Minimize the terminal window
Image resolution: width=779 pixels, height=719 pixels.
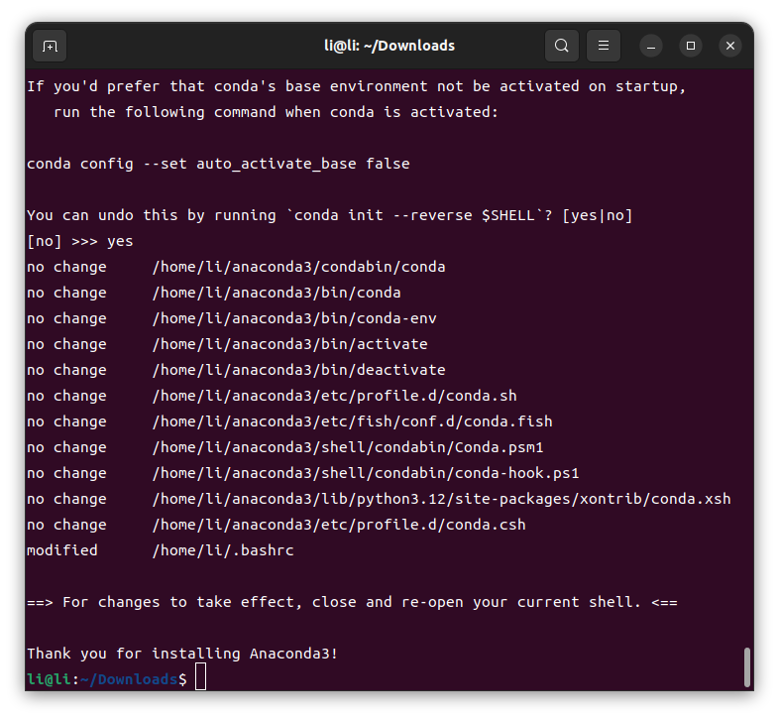click(x=651, y=46)
